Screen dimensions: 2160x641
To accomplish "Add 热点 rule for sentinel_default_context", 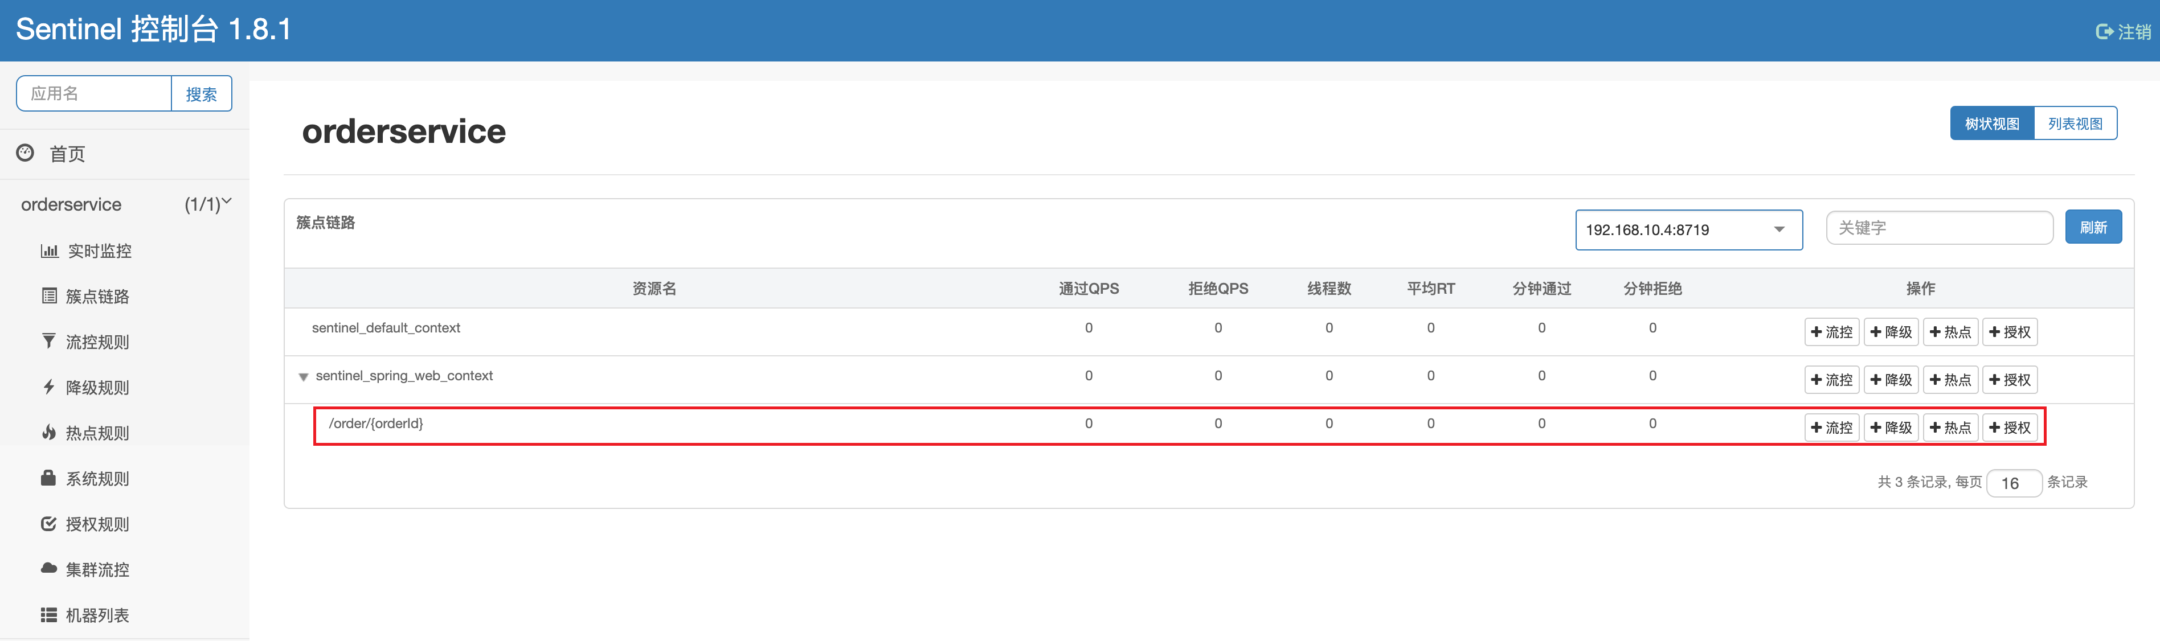I will (1950, 332).
